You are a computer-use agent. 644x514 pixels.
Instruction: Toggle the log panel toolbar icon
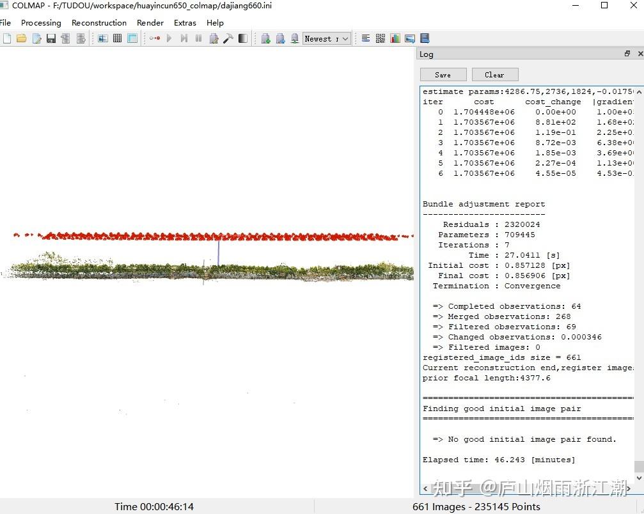pos(366,38)
